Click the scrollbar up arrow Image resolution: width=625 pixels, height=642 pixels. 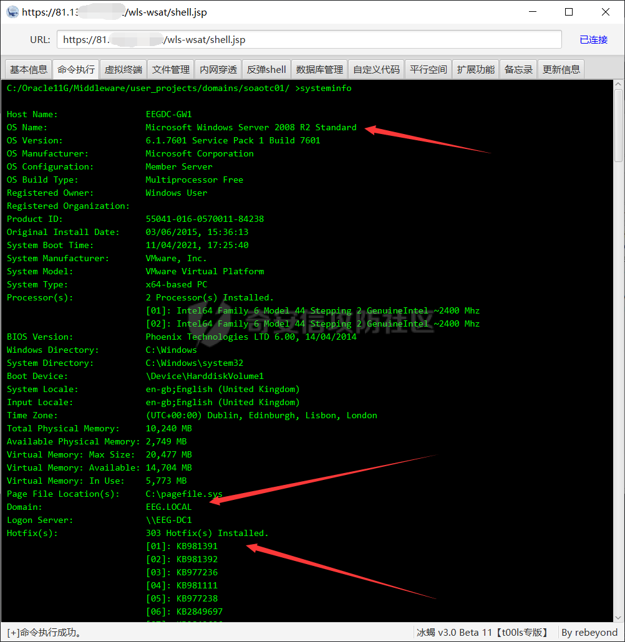[618, 84]
